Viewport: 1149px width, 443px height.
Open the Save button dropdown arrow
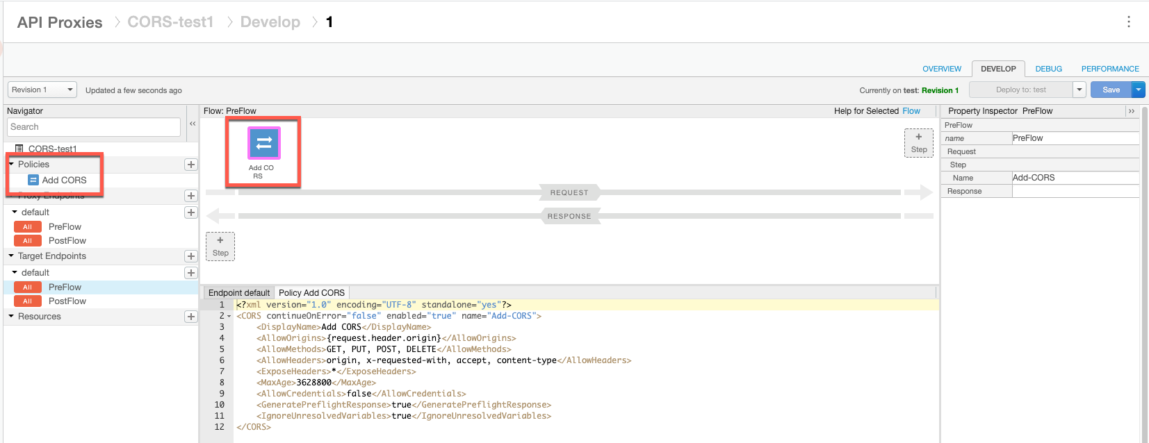point(1138,90)
